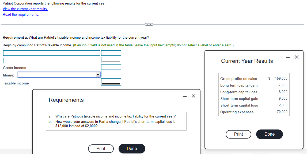The width and height of the screenshot is (307, 154).
Task: Select the 8,000 long-term loss value
Action: (x=283, y=92)
